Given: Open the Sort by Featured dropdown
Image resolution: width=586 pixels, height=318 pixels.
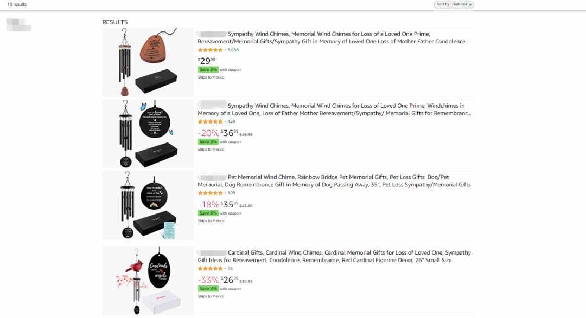Looking at the screenshot, I should tap(454, 4).
